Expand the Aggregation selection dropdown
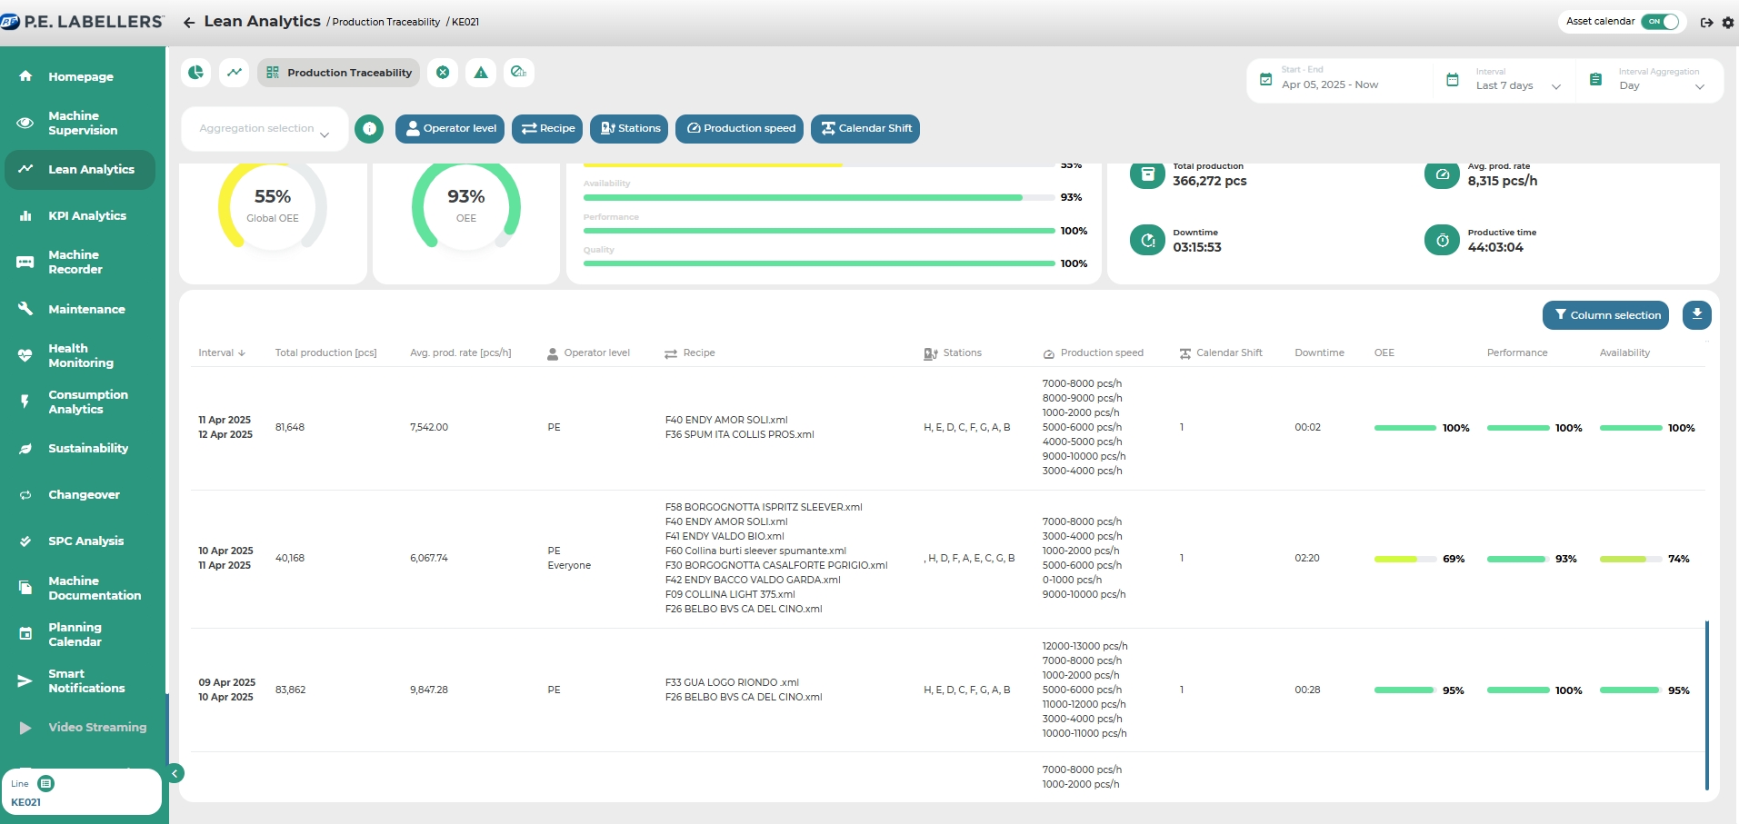1739x824 pixels. [x=265, y=129]
